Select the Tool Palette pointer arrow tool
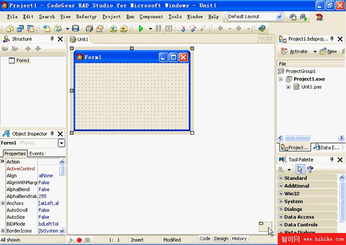The width and height of the screenshot is (346, 245). [x=300, y=170]
